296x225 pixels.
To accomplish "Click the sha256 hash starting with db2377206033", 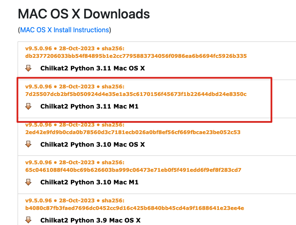I will 136,56.
